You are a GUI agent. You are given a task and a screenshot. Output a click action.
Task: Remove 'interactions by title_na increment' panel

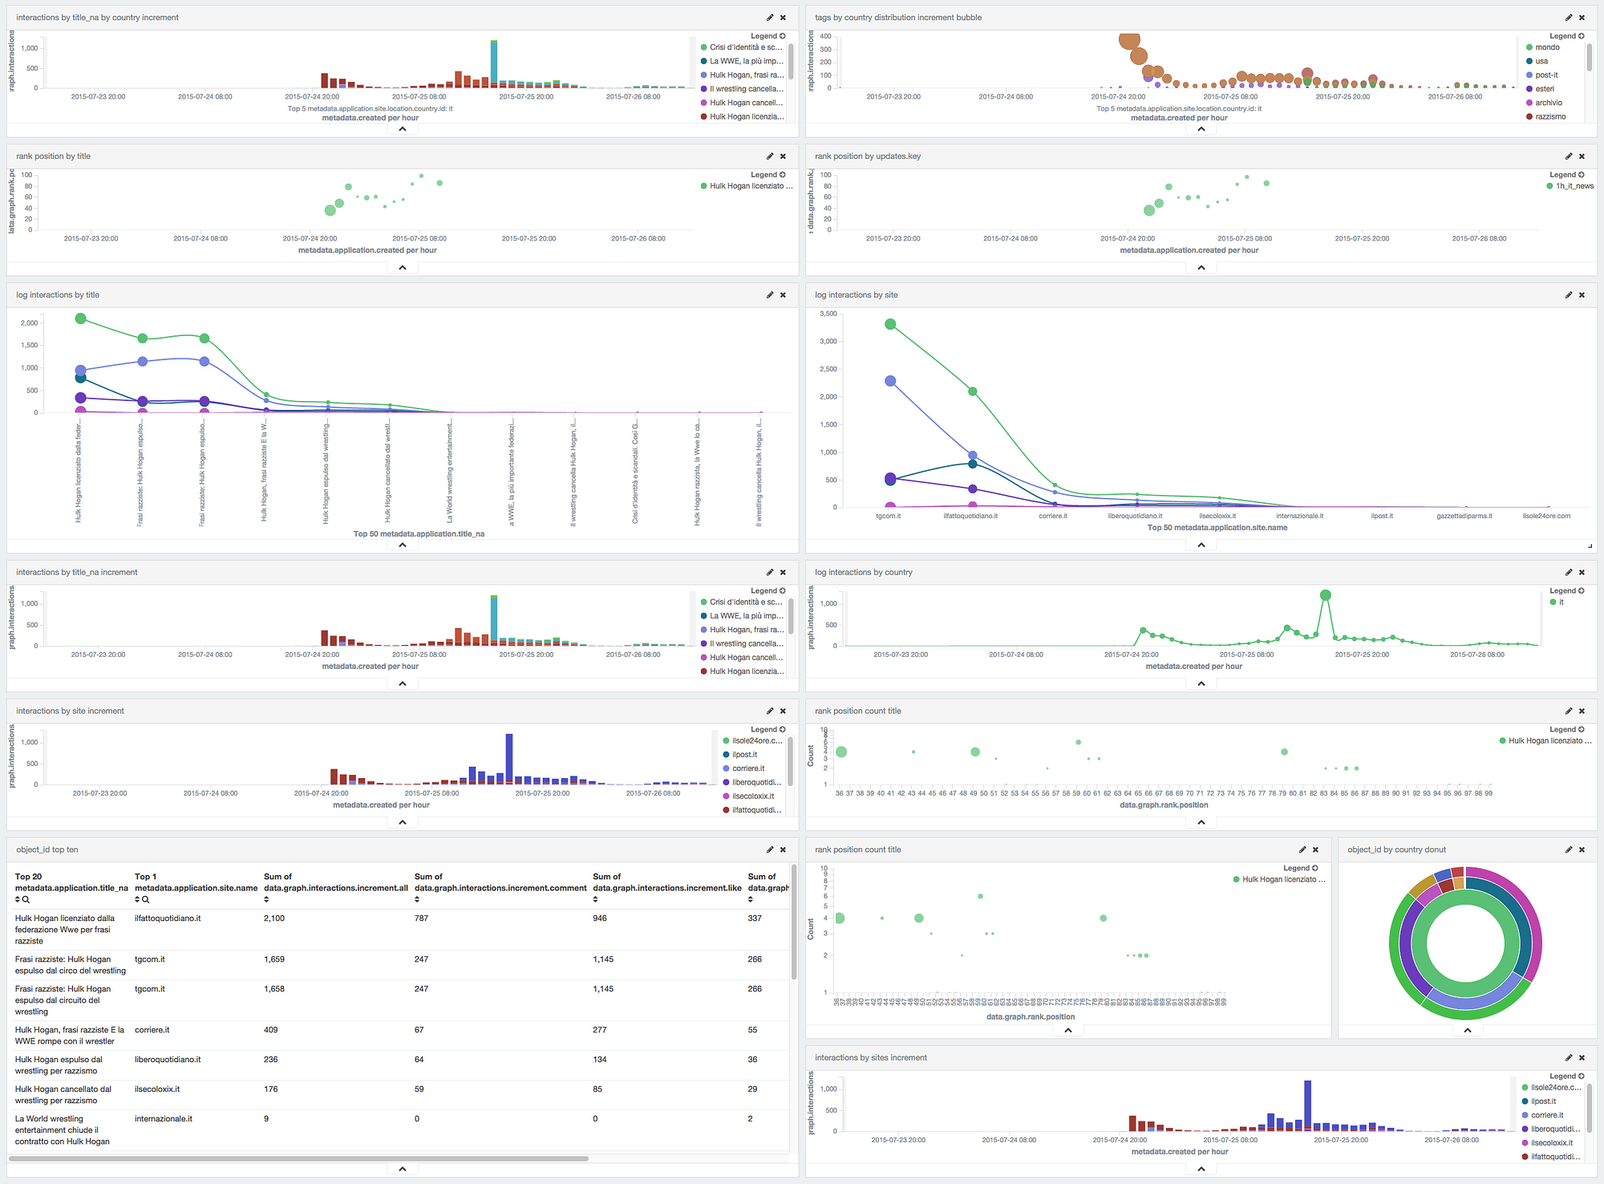(x=784, y=573)
